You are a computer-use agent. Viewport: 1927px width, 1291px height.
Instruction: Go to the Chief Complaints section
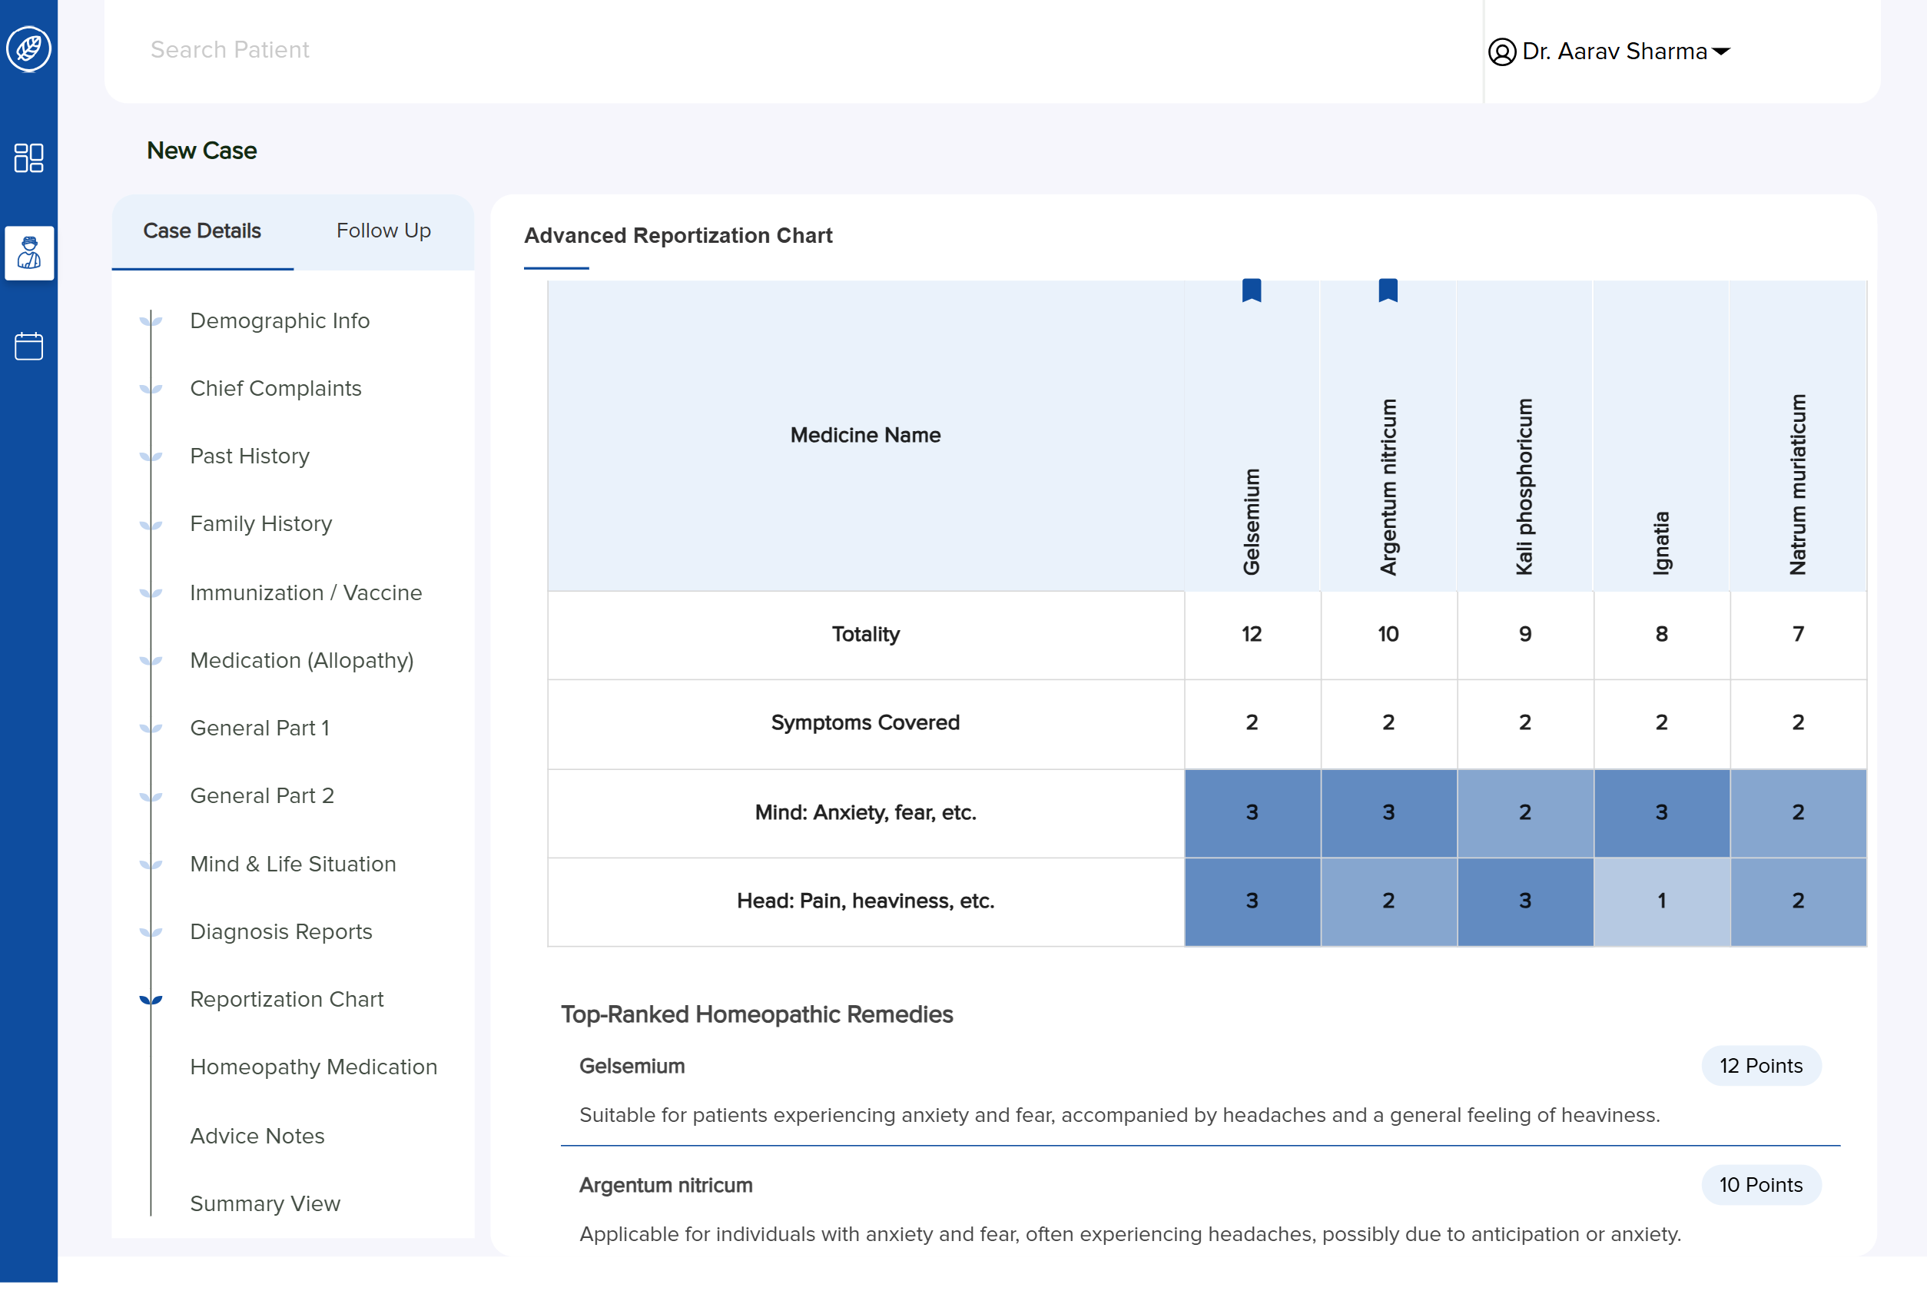[x=276, y=388]
